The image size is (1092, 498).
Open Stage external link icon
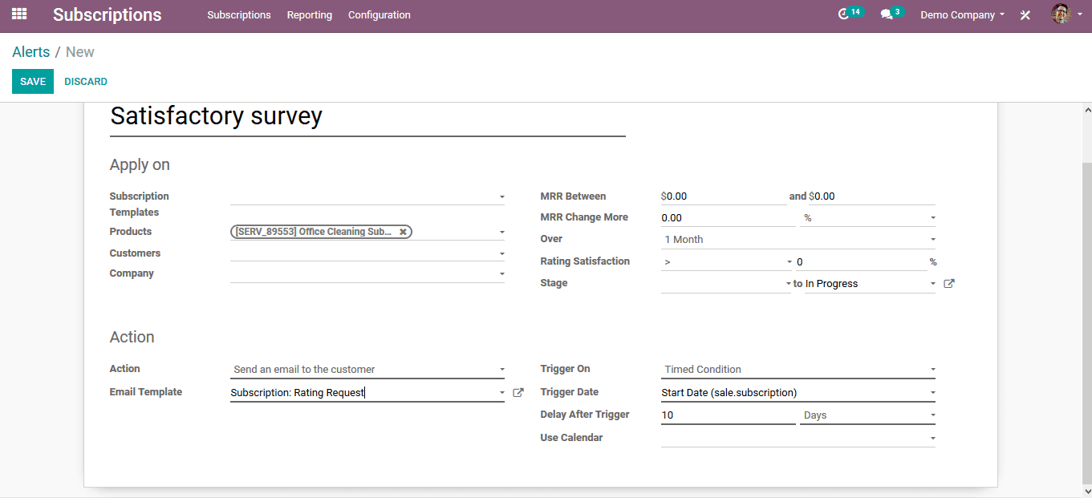[x=949, y=284]
